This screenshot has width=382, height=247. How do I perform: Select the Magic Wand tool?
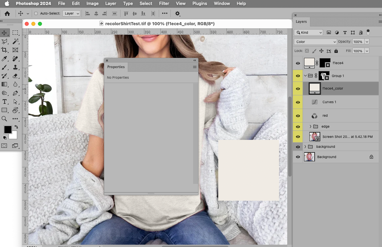[x=15, y=41]
